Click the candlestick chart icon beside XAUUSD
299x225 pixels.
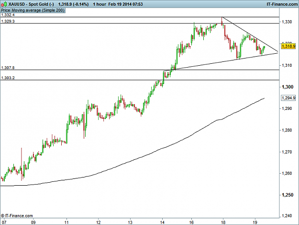(x=4, y=4)
